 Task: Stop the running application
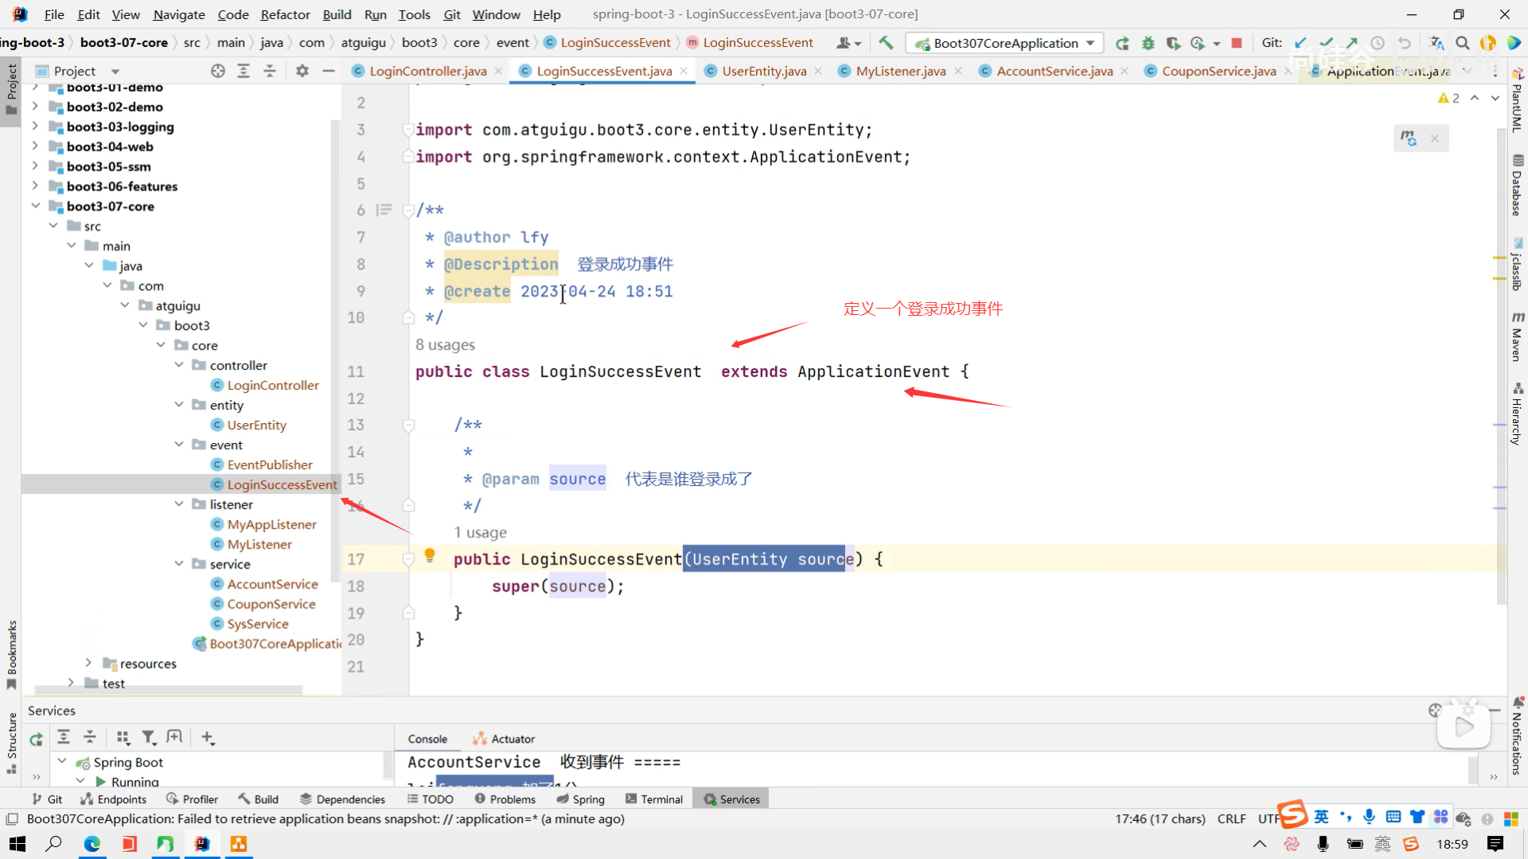pyautogui.click(x=1237, y=43)
